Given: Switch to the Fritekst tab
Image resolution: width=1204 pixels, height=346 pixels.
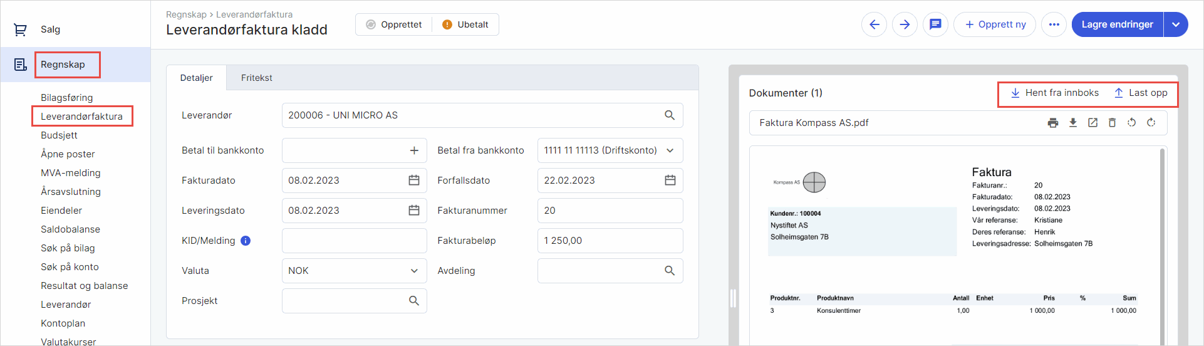Looking at the screenshot, I should click(x=256, y=78).
